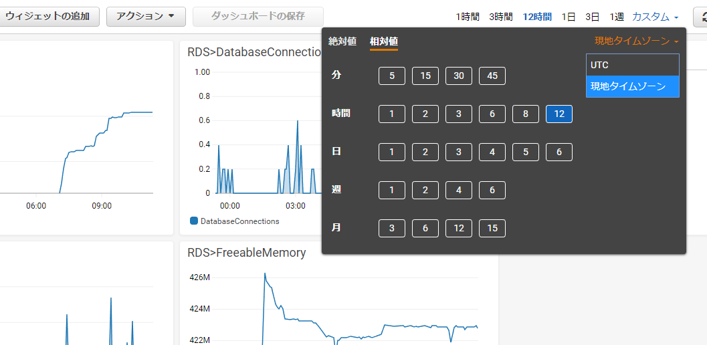Screen dimensions: 707x345
Task: Click the DatabaseConnections chart area
Action: (x=268, y=133)
